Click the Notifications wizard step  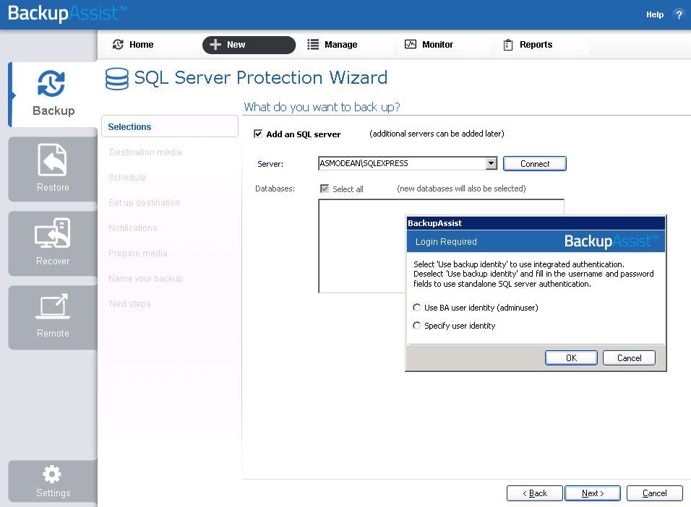pos(133,227)
